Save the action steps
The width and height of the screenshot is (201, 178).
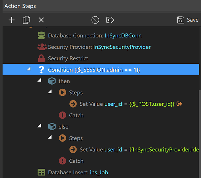[x=188, y=20]
